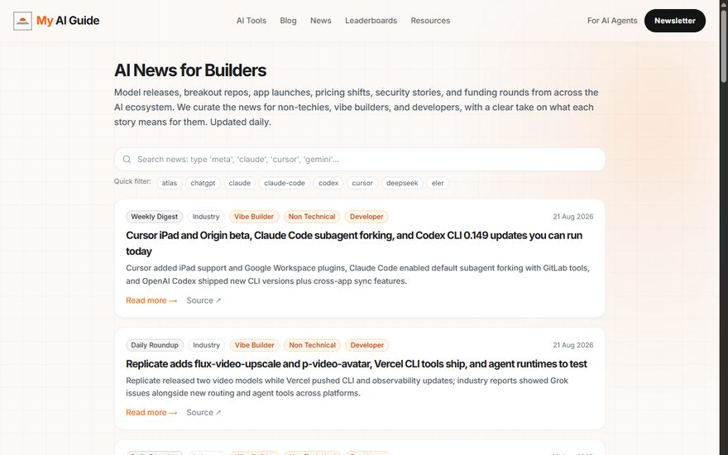The width and height of the screenshot is (728, 455).
Task: Click Non Technical tag on Replicate card
Action: (x=313, y=345)
